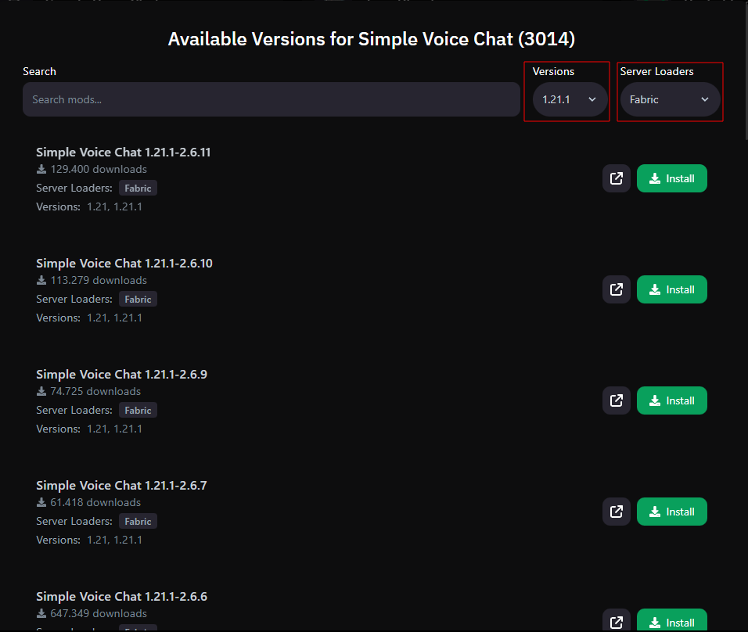
Task: Click the Search mods input field
Action: 272,99
